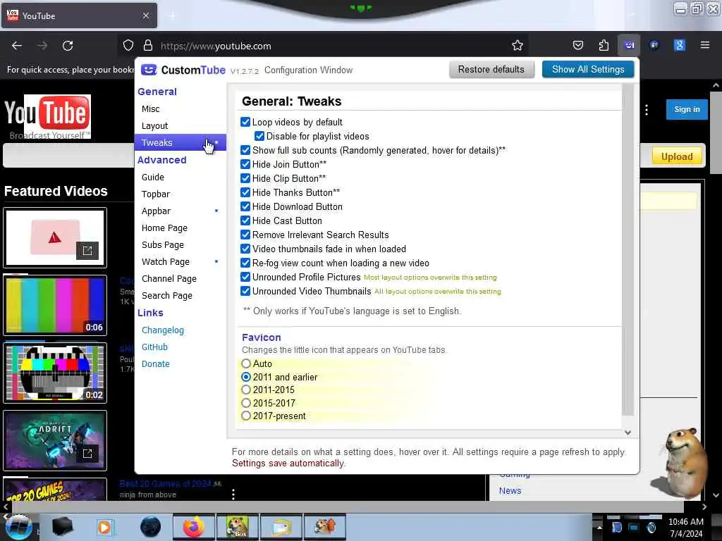Screen dimensions: 722x541
Task: Click the blue Google 'g' extension icon
Action: (x=679, y=45)
